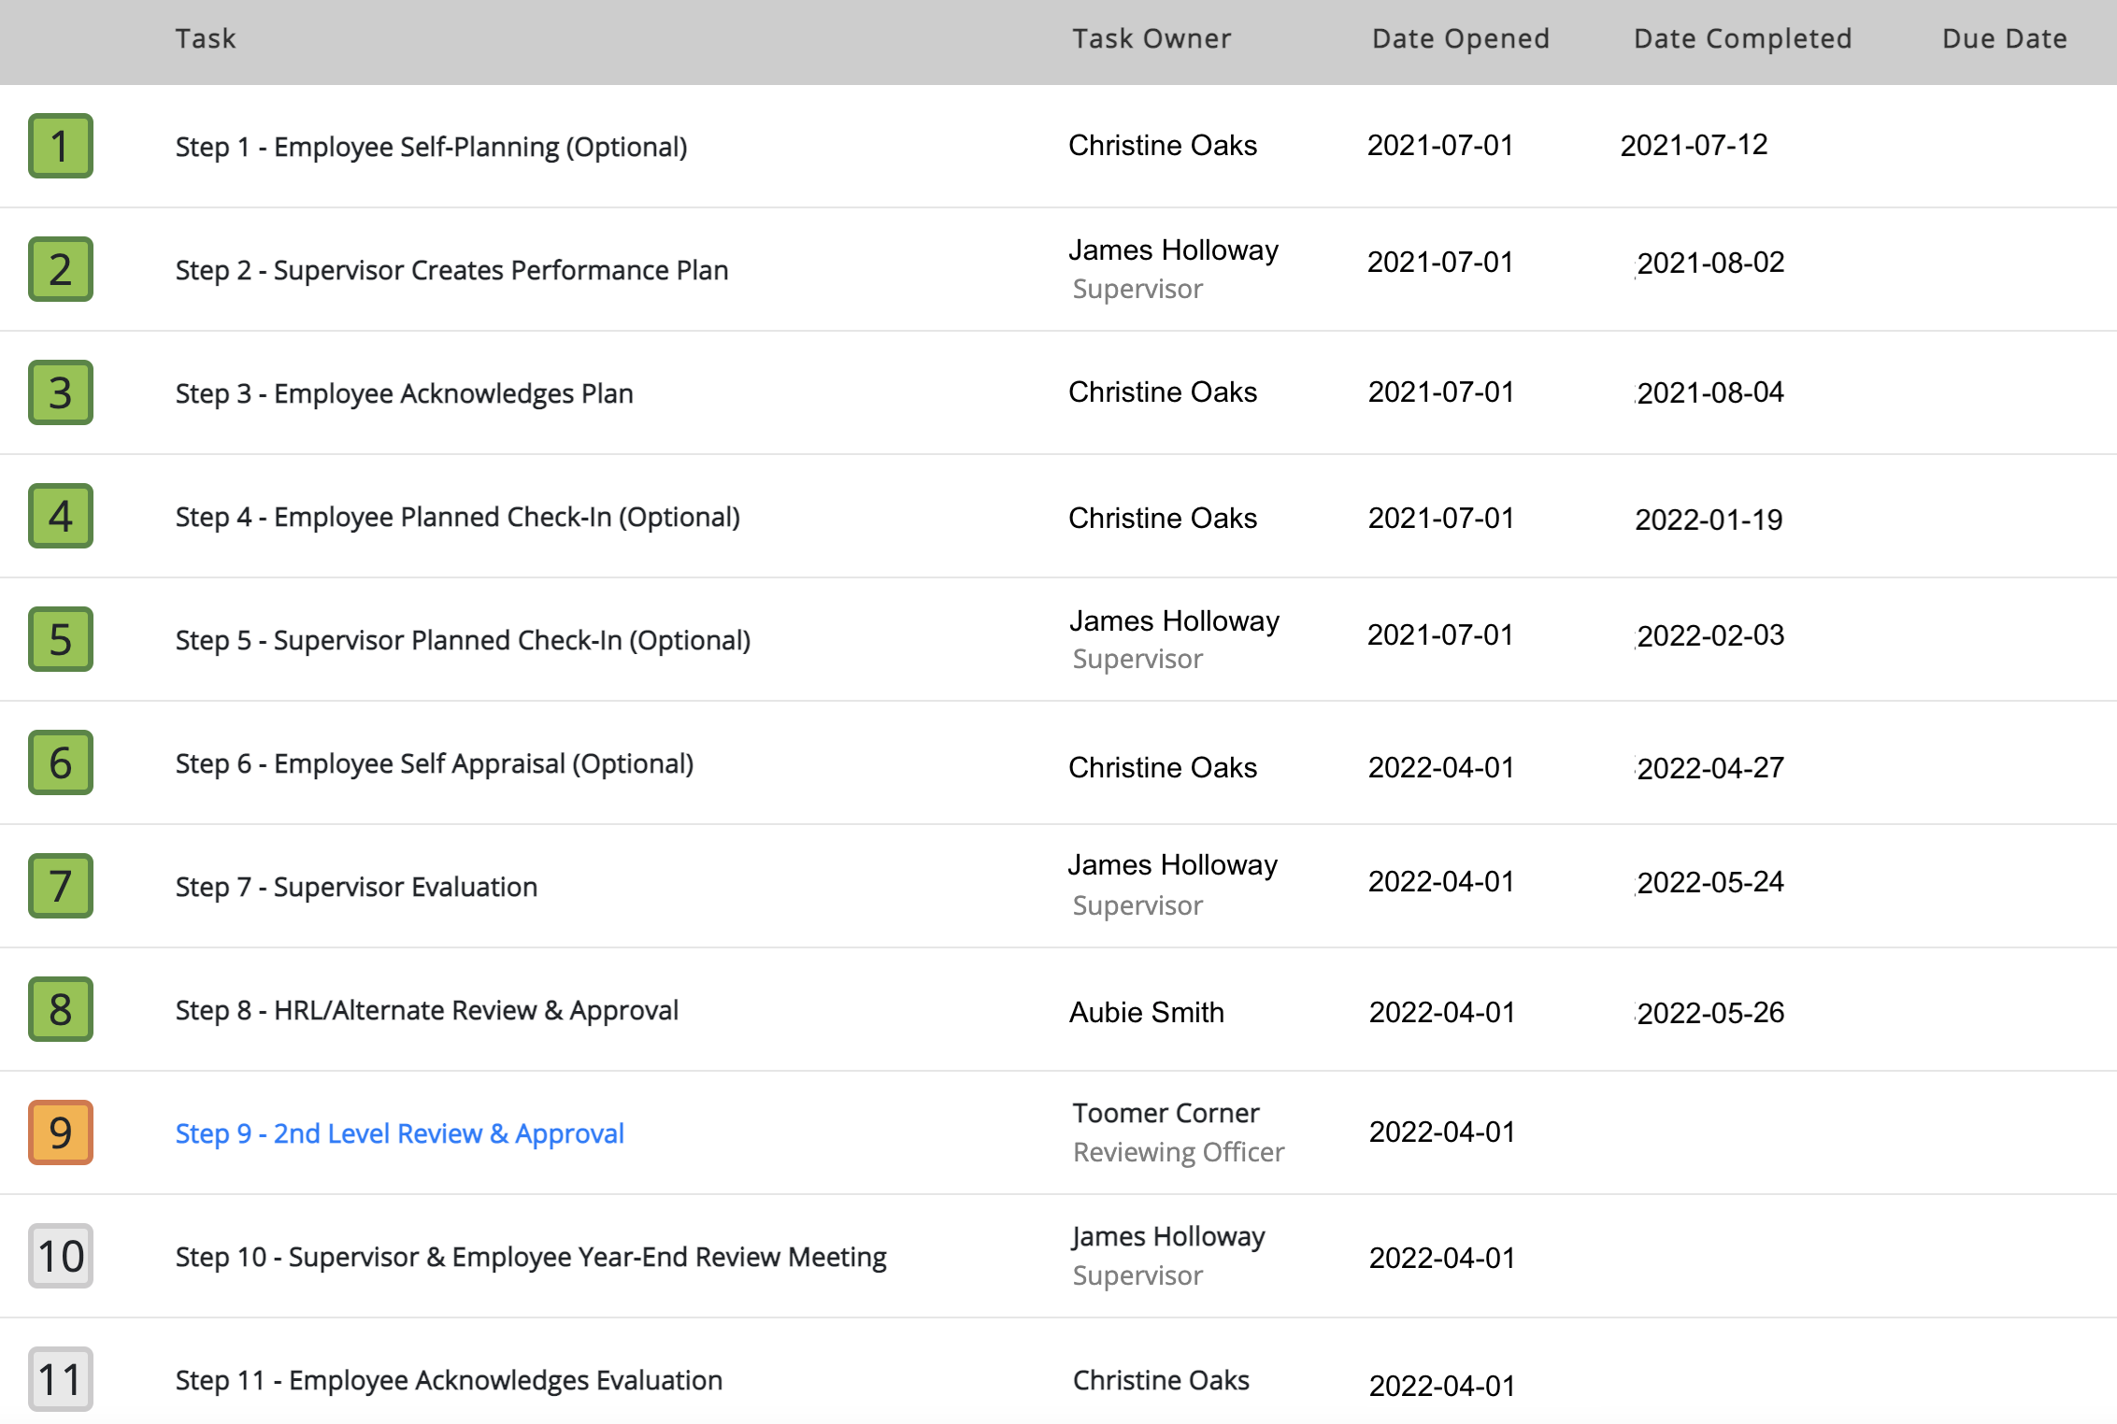Image resolution: width=2117 pixels, height=1424 pixels.
Task: Select Step 2 - Supervisor Creates Performance Plan
Action: (451, 270)
